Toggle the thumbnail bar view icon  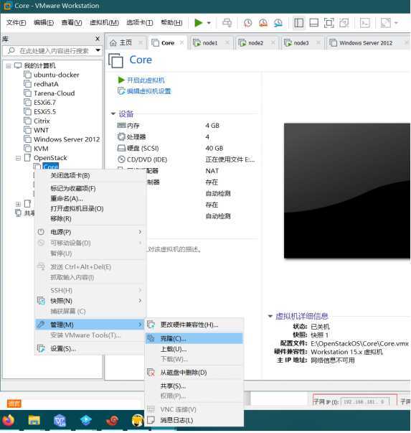point(313,23)
